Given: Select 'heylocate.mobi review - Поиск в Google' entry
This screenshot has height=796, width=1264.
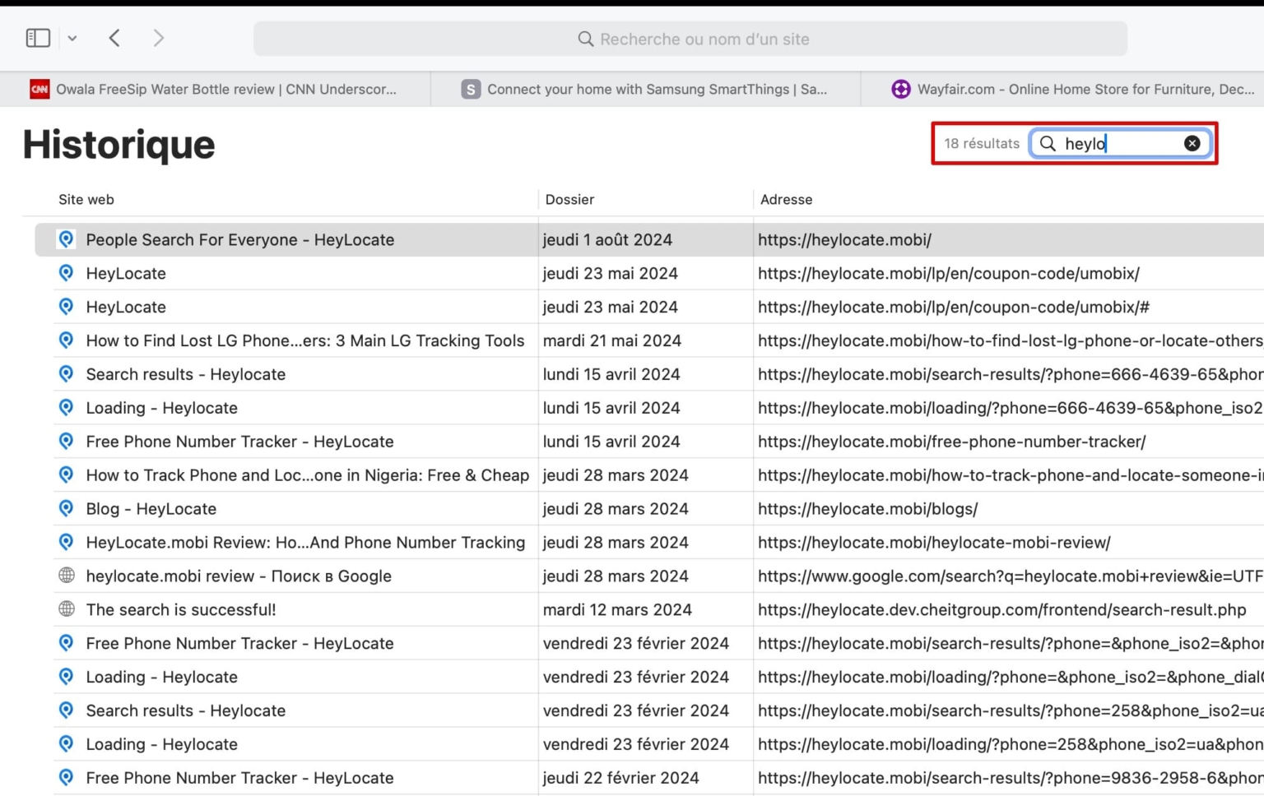Looking at the screenshot, I should click(x=239, y=576).
